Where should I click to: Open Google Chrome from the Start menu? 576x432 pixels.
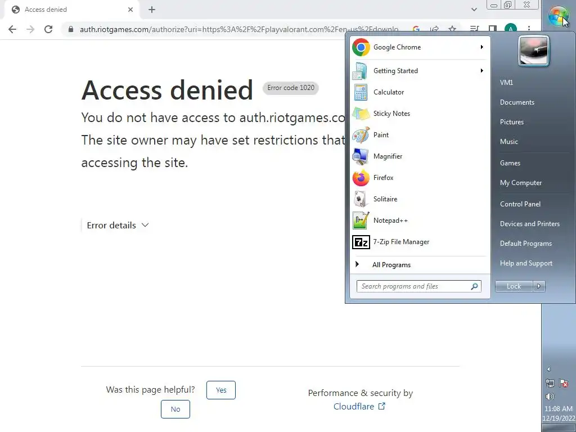418,47
